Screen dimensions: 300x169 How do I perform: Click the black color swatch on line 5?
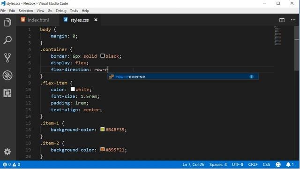click(102, 56)
